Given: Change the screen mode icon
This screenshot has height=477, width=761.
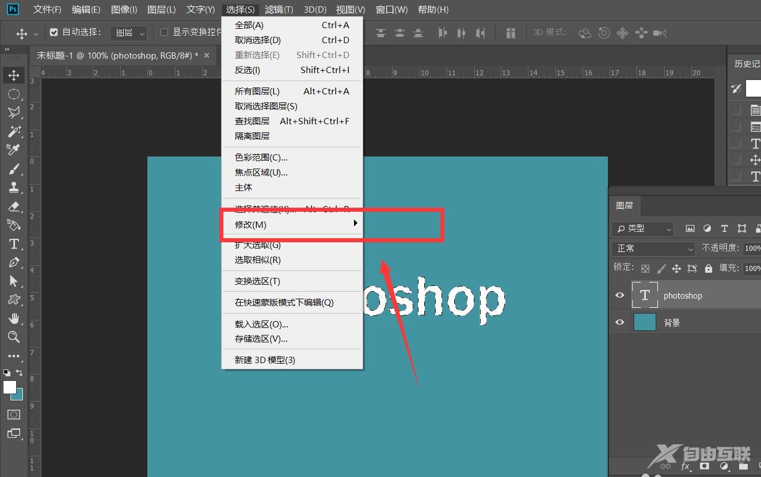Looking at the screenshot, I should (14, 433).
